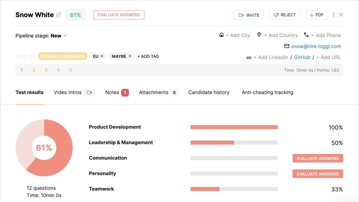Image resolution: width=359 pixels, height=202 pixels.
Task: Click the Teamwork progress bar
Action: (x=234, y=189)
